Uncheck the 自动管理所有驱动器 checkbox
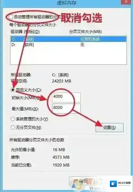The width and height of the screenshot is (133, 192). 11,17
